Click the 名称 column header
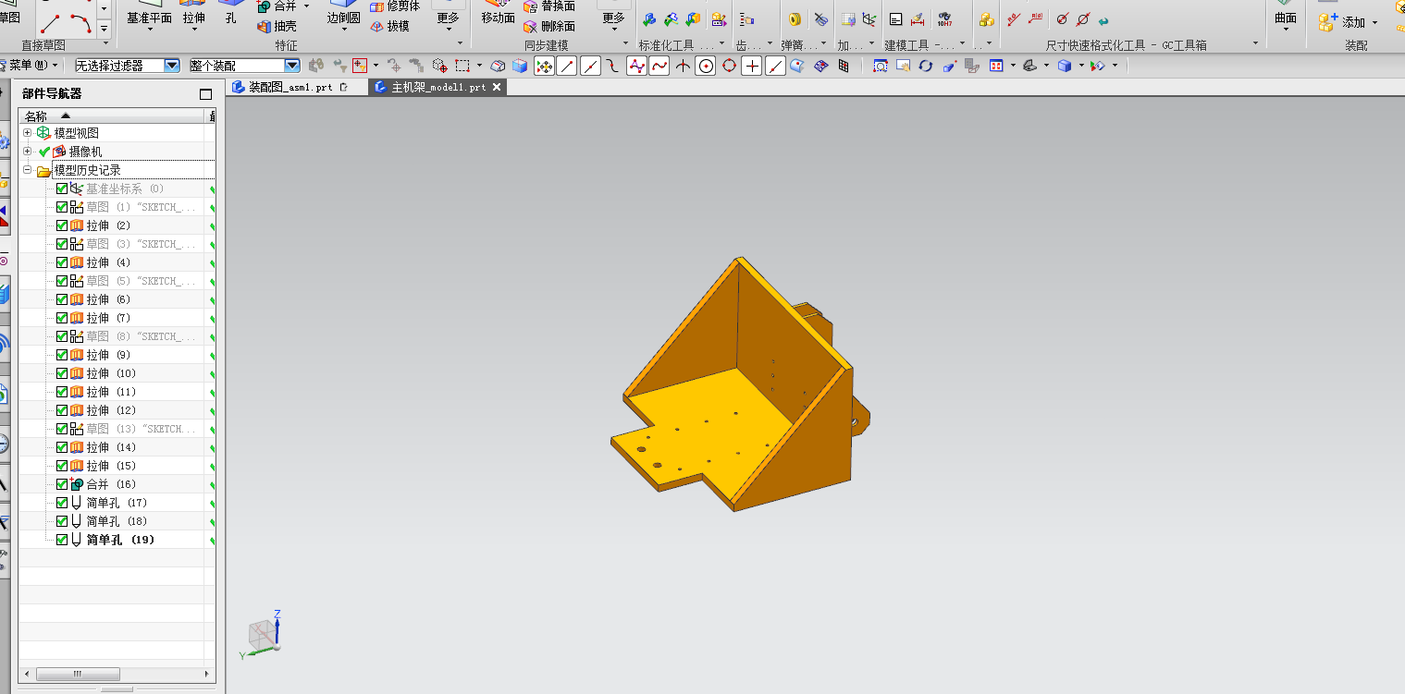 pyautogui.click(x=112, y=116)
